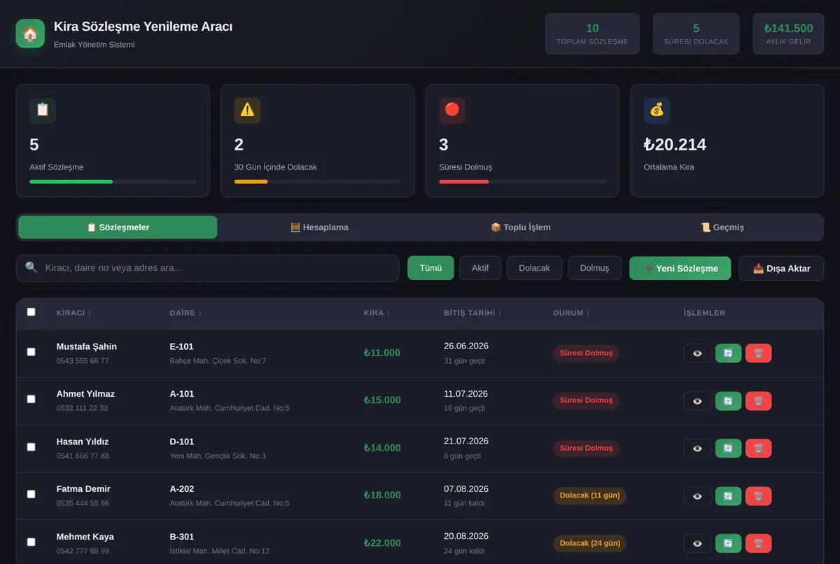This screenshot has height=564, width=840.
Task: Create a new contract with Yeni Sözleşme
Action: tap(680, 268)
